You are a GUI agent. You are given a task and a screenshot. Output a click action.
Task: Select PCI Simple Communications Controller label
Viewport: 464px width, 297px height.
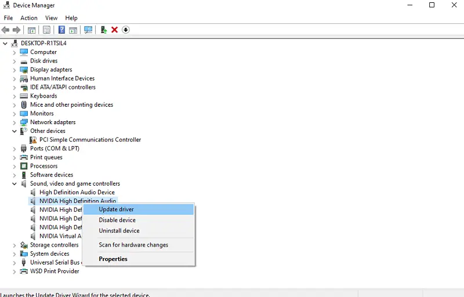90,140
